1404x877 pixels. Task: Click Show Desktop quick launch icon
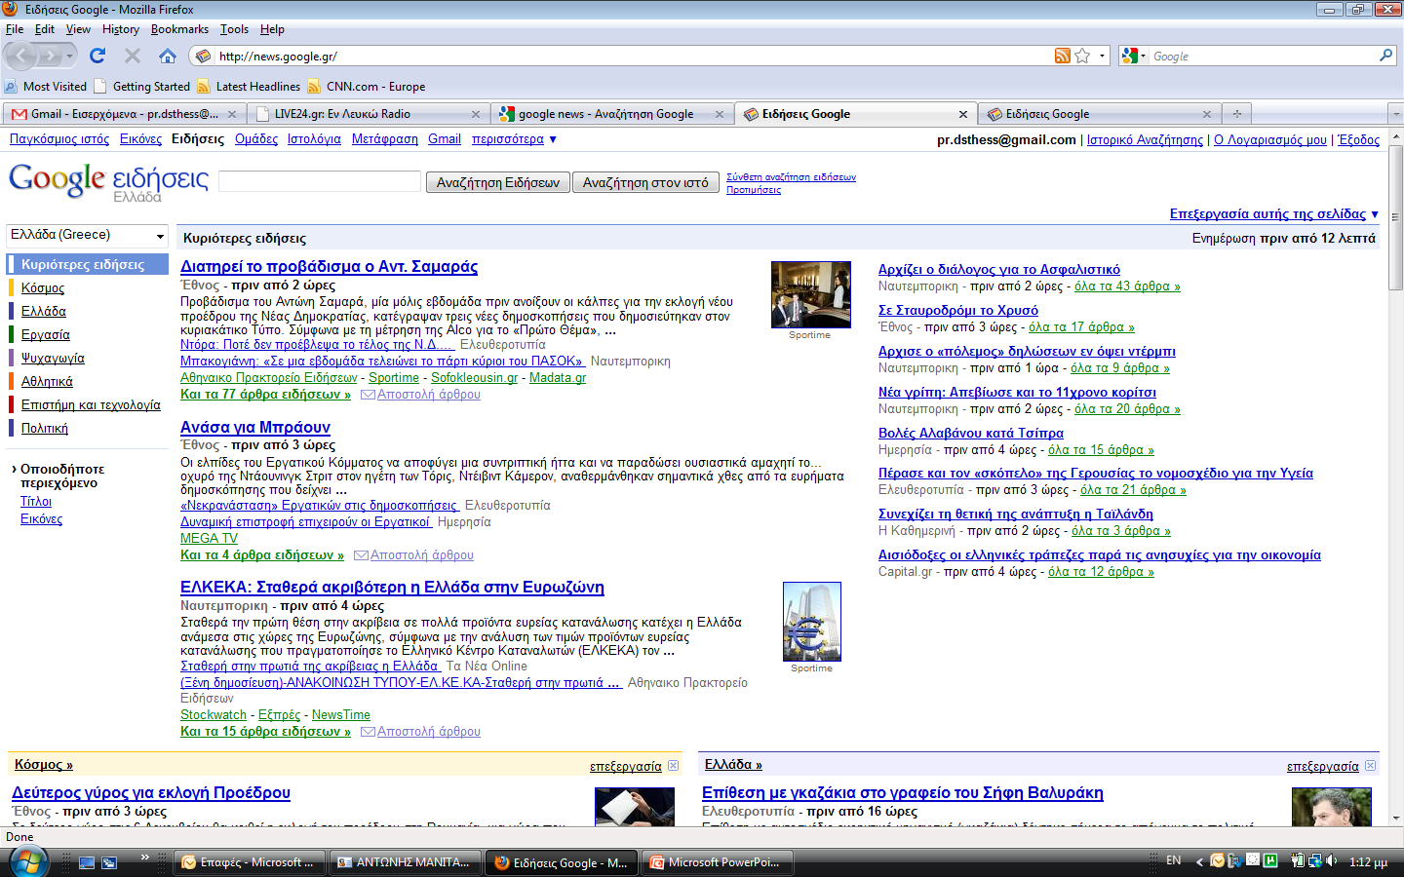click(x=88, y=862)
